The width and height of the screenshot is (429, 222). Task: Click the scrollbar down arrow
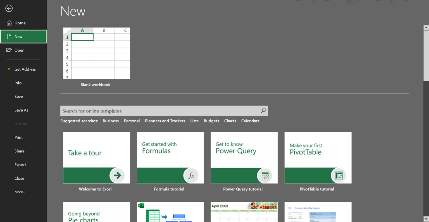(x=426, y=219)
